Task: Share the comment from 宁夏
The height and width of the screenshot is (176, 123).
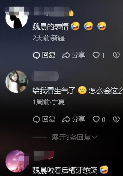Action: tap(74, 119)
